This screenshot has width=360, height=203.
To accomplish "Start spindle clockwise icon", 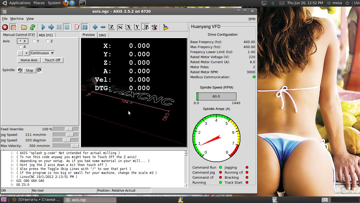I will click(x=39, y=70).
